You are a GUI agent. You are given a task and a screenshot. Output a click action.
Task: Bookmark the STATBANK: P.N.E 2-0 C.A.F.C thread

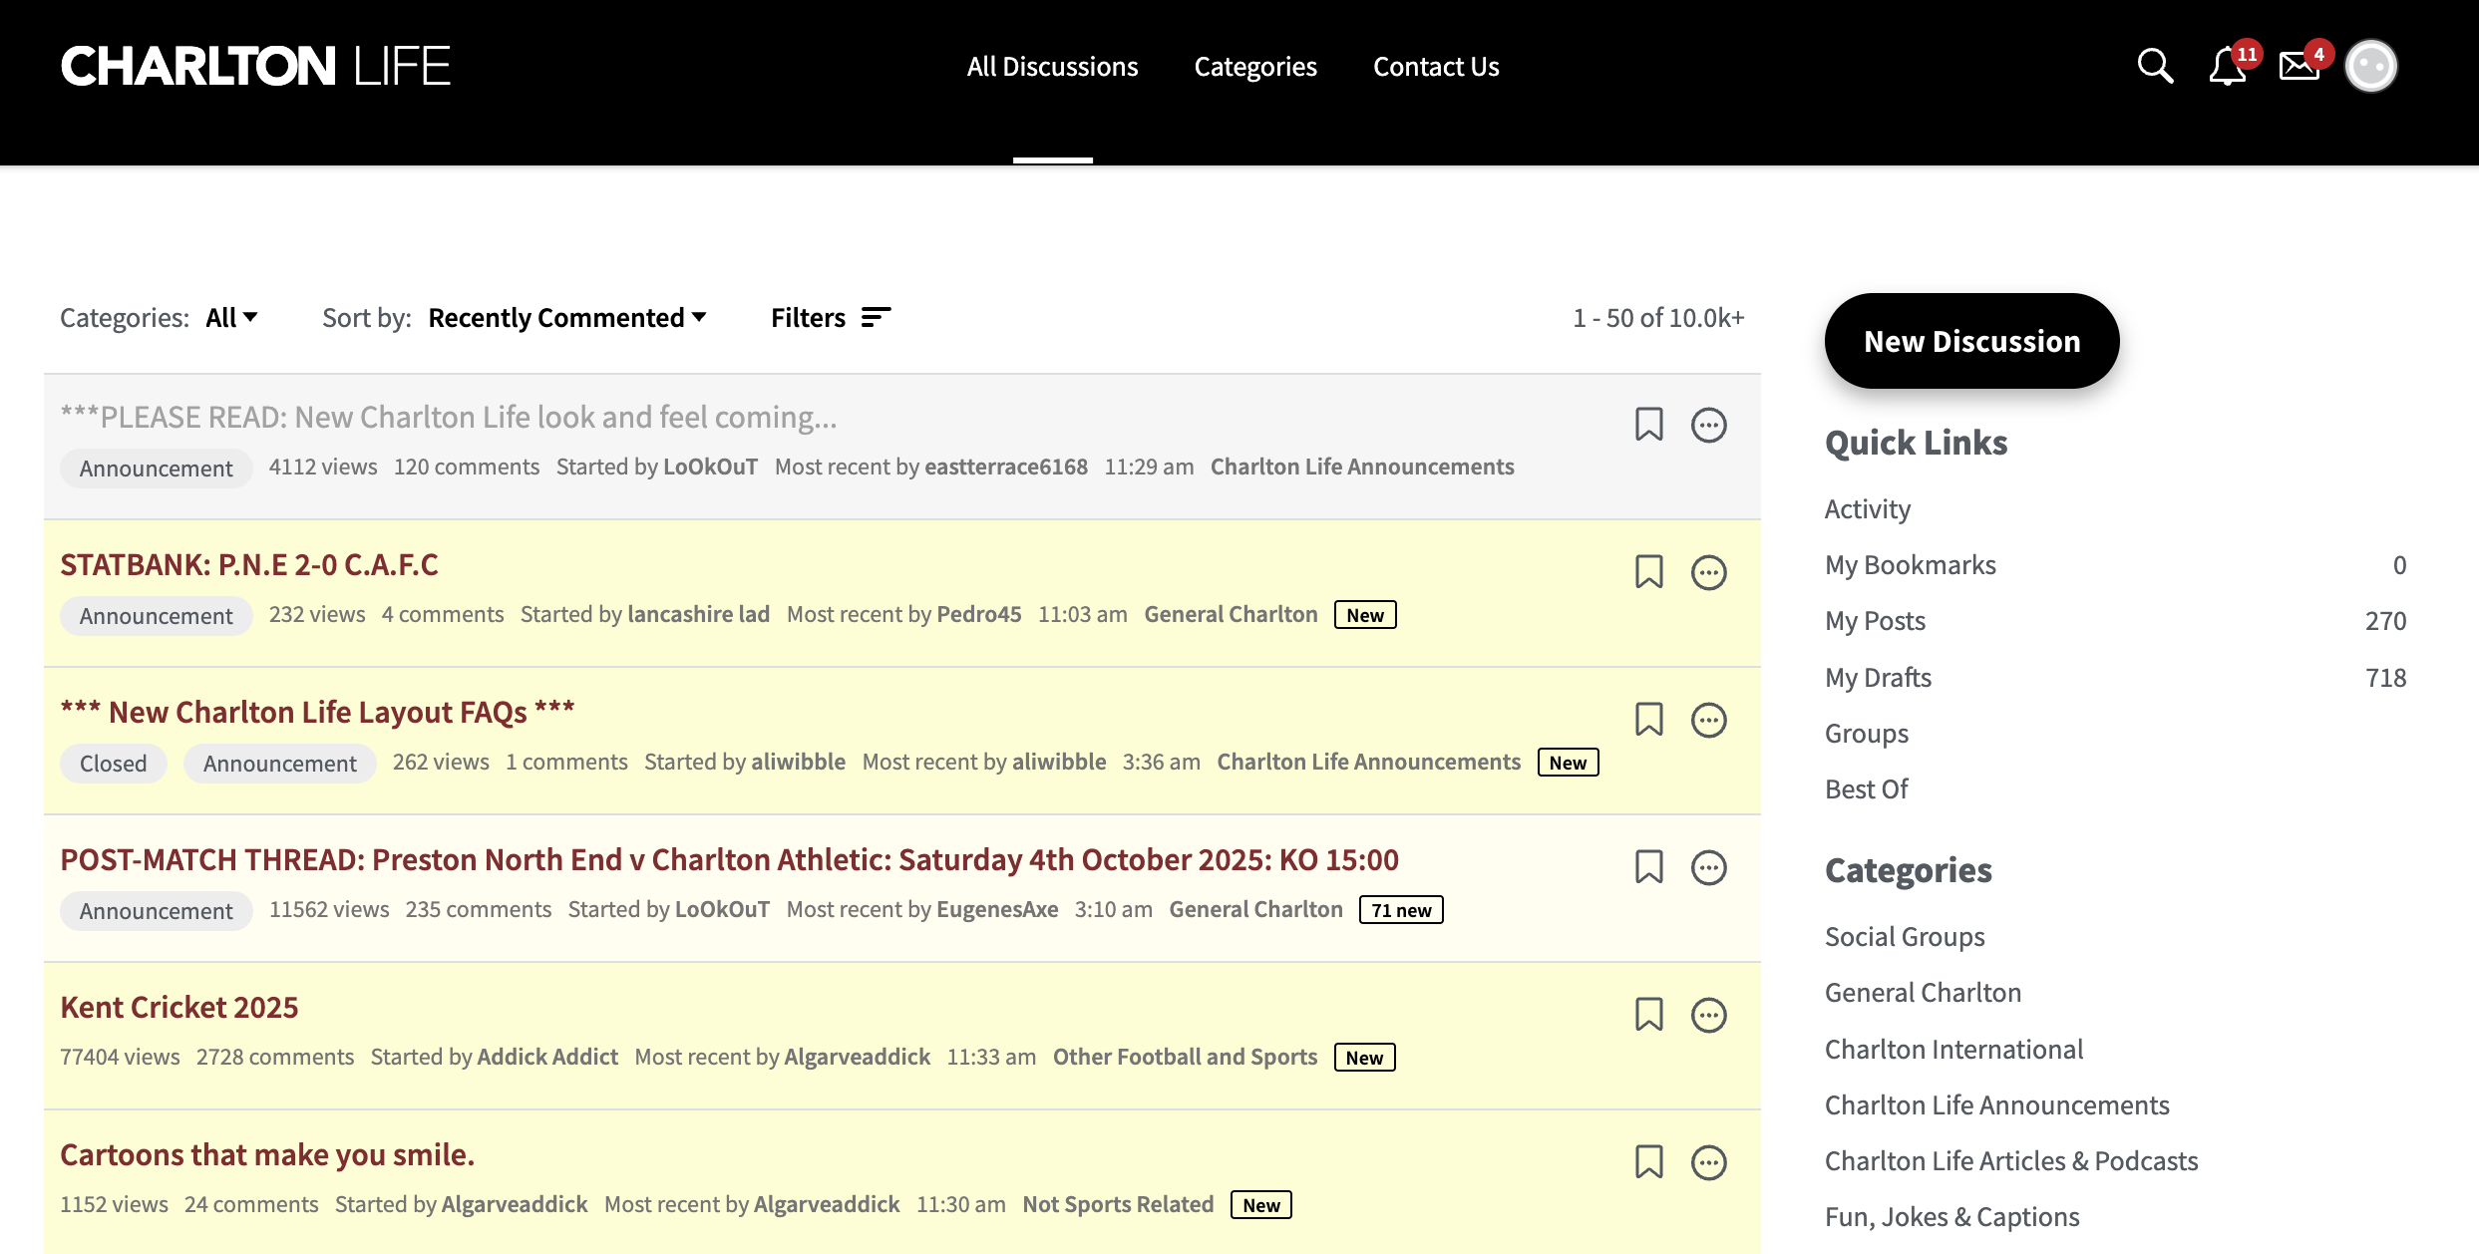1648,572
